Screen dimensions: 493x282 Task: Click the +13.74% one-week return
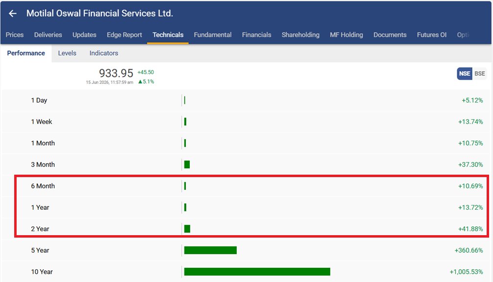pos(471,121)
